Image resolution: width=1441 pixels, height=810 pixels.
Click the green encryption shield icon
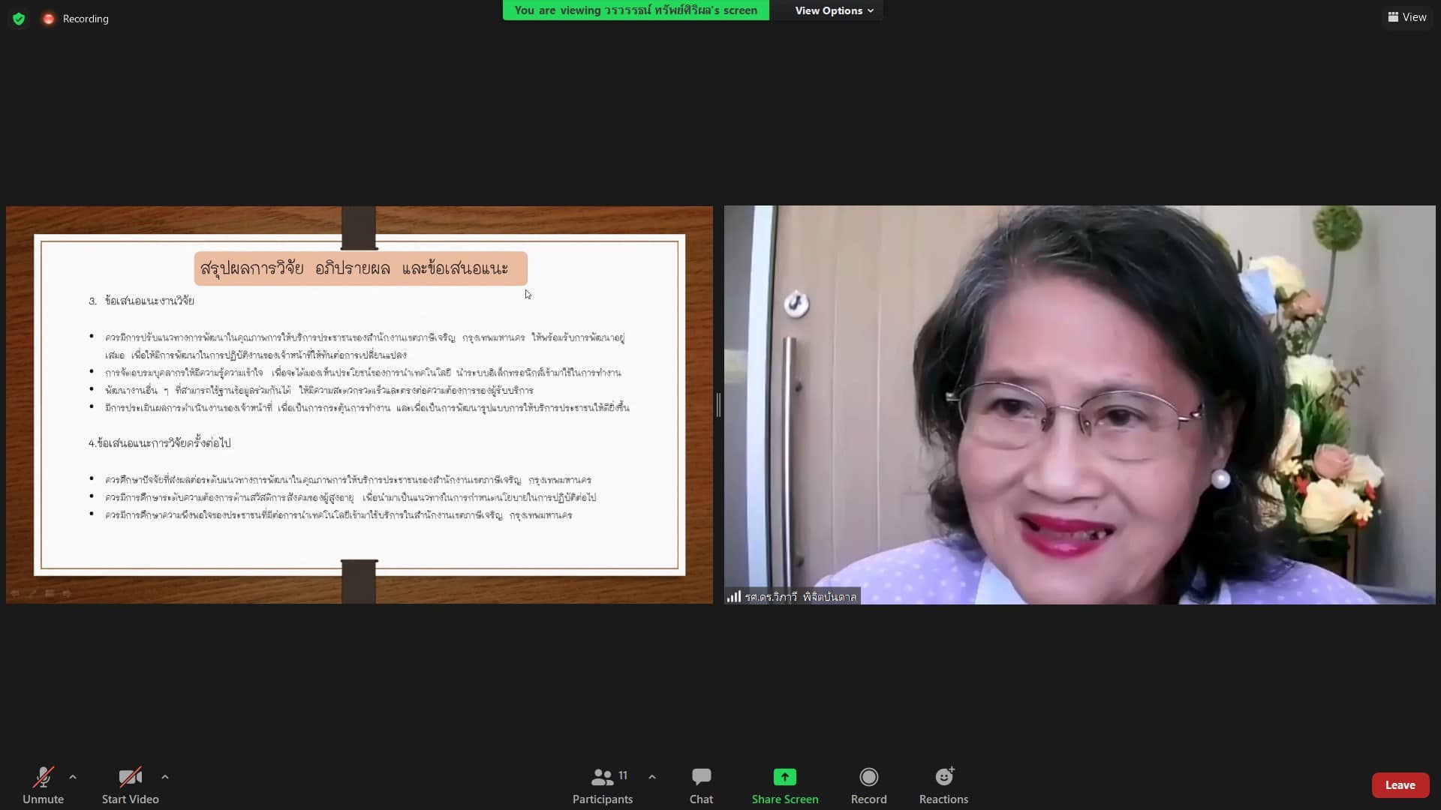[19, 19]
